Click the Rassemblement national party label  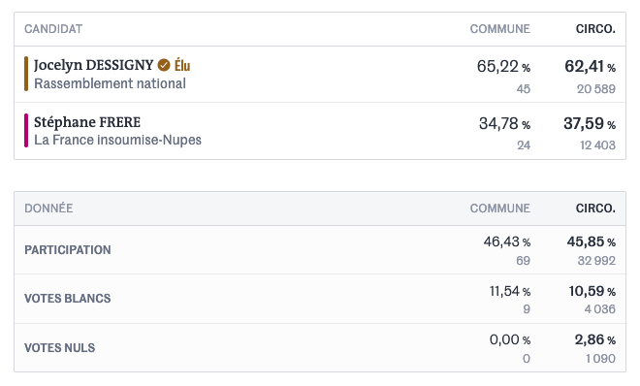click(x=110, y=83)
